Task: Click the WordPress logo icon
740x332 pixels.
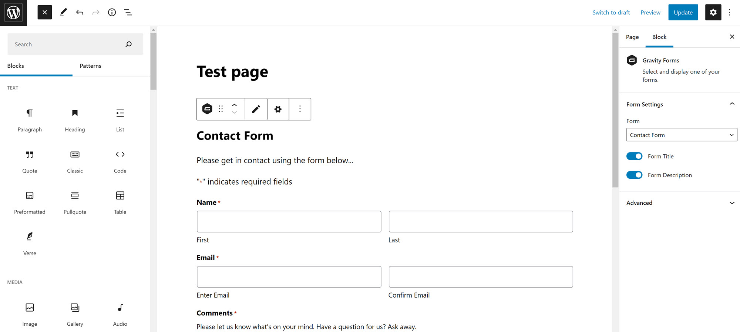Action: 13,13
